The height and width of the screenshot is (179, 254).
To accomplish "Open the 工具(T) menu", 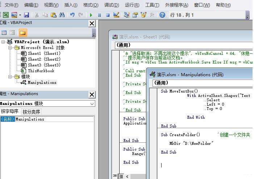I will (x=152, y=5).
